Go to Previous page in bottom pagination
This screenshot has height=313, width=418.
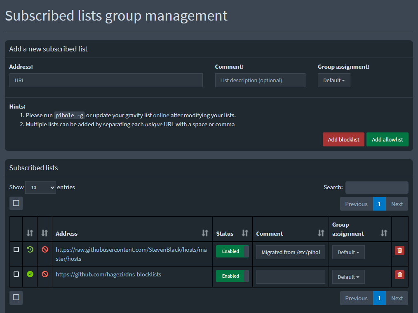pos(356,298)
